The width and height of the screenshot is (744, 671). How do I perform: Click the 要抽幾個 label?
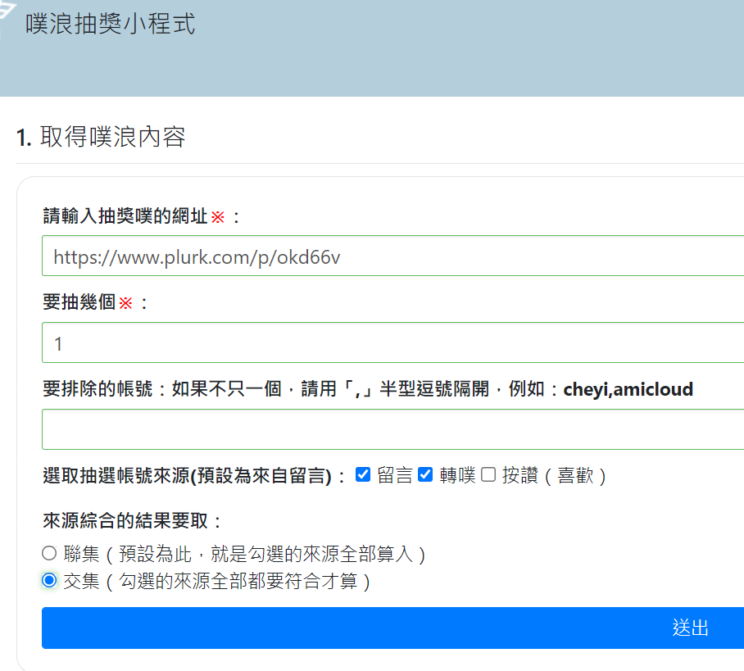coord(79,302)
